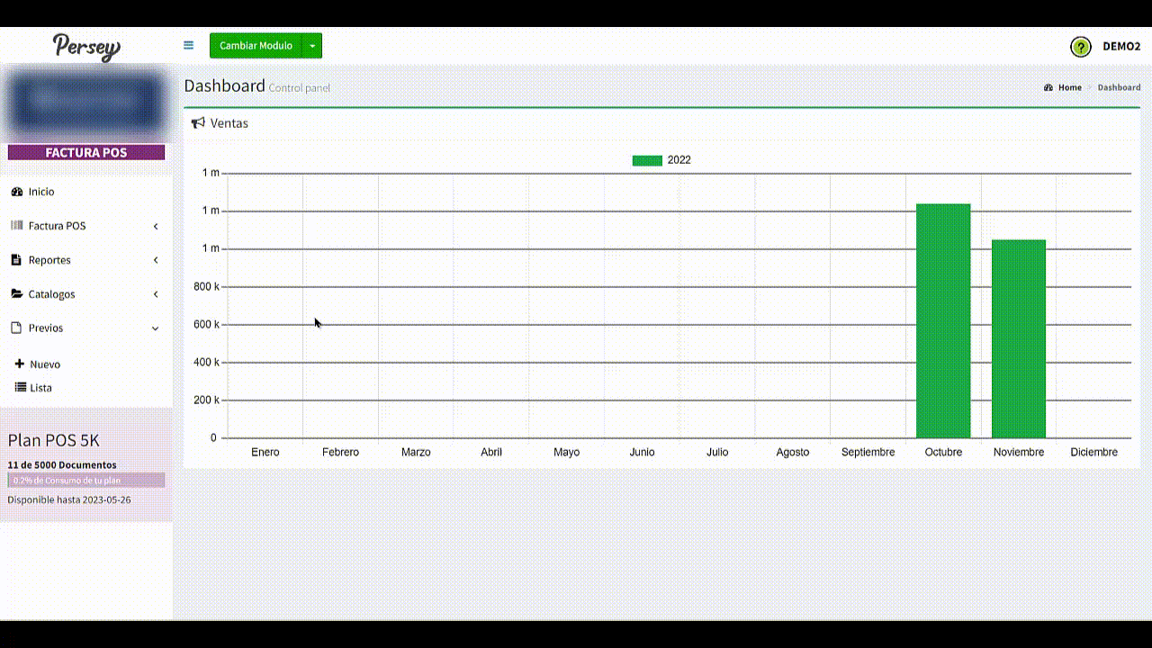Screen dimensions: 1152x648
Task: Open the DEMO2 user menu
Action: [1121, 47]
